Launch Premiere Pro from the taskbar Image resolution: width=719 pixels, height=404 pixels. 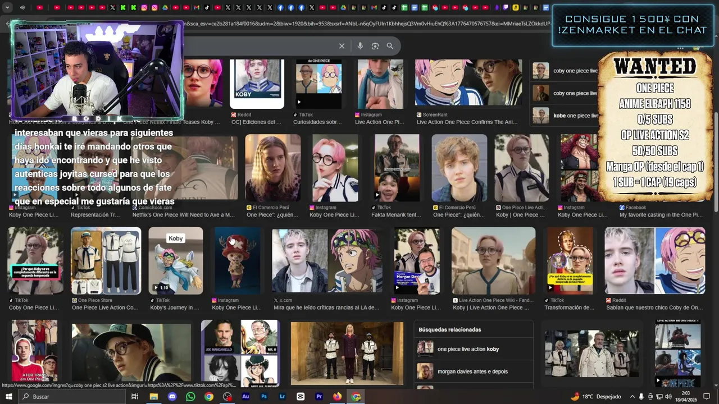coord(319,397)
